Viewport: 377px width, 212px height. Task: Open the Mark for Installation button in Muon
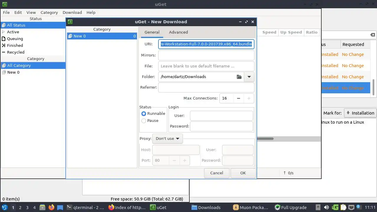(360, 113)
